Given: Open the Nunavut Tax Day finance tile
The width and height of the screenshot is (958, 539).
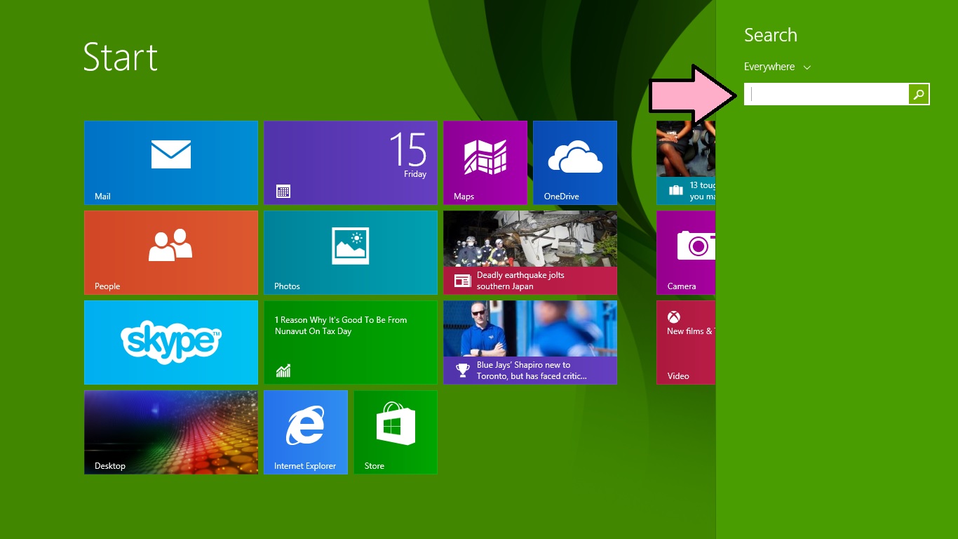Looking at the screenshot, I should point(351,342).
